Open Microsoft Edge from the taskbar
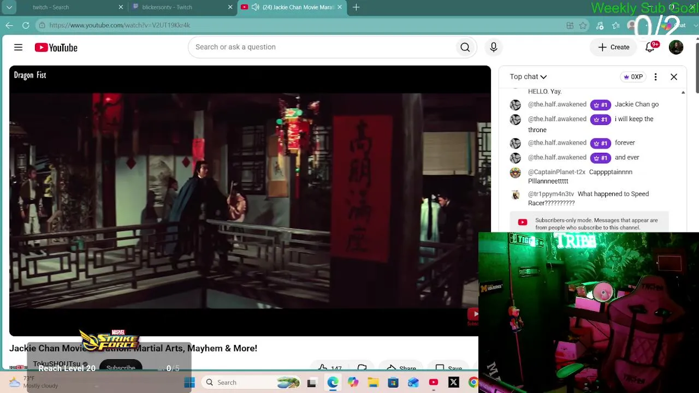 [x=333, y=383]
